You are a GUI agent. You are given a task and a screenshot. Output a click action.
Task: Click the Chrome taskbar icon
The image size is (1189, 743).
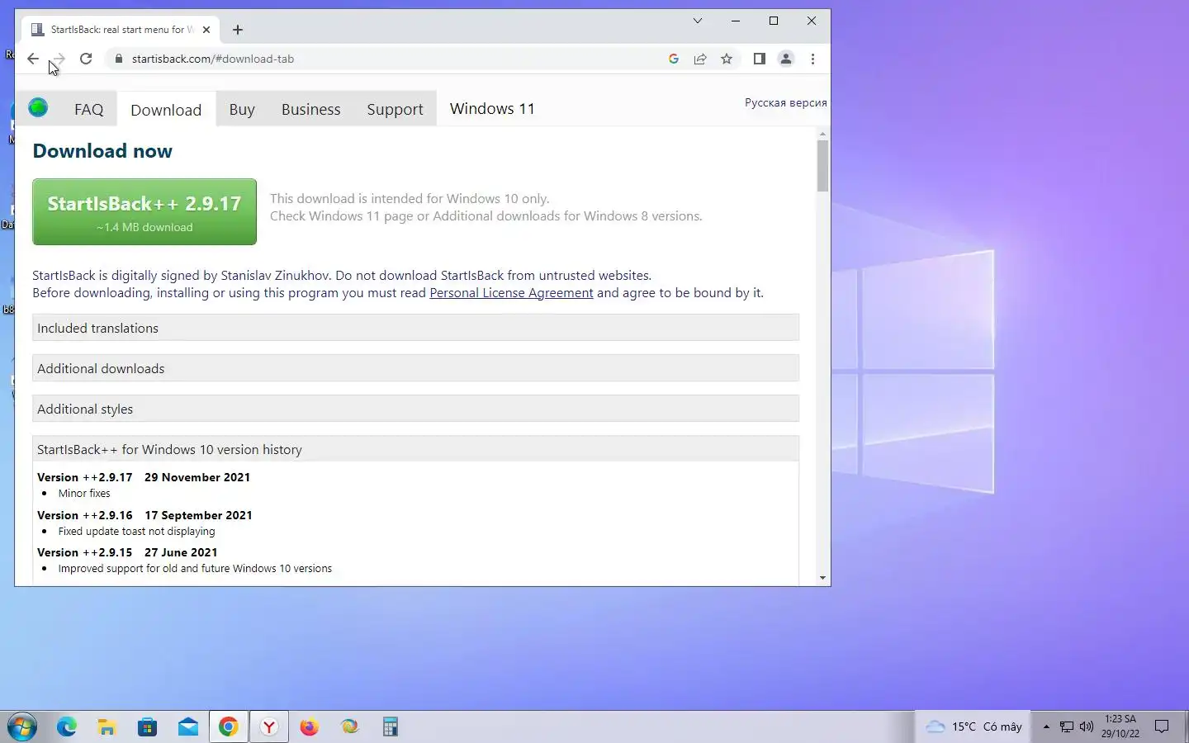pos(229,726)
